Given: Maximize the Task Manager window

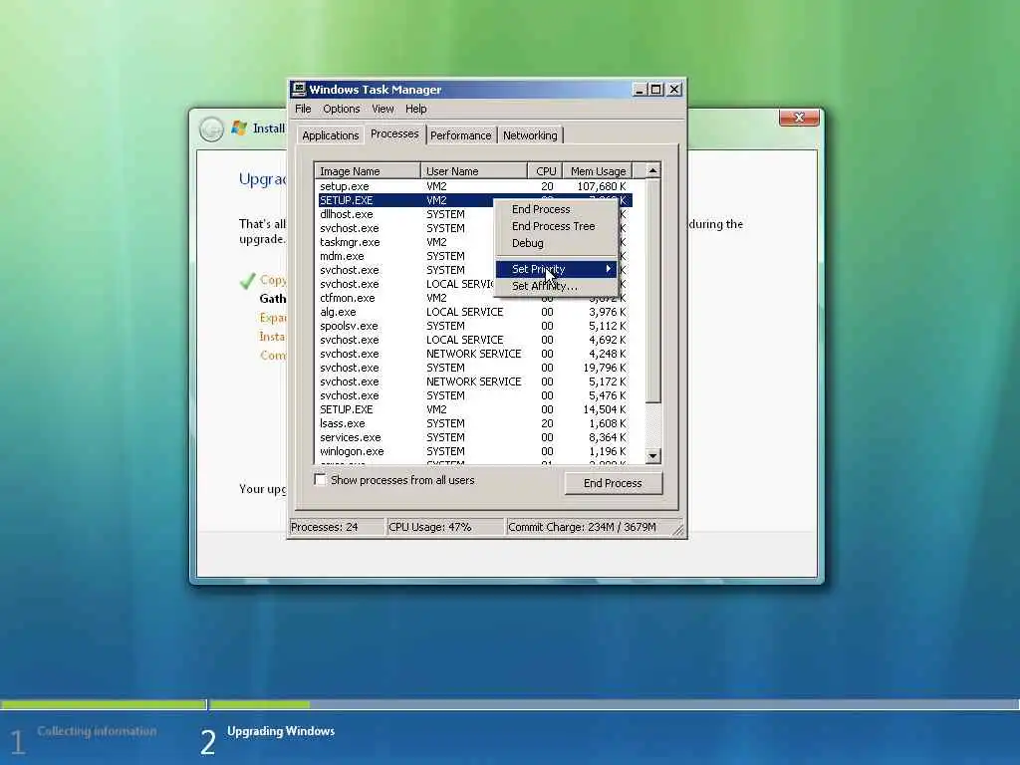Looking at the screenshot, I should [x=655, y=90].
